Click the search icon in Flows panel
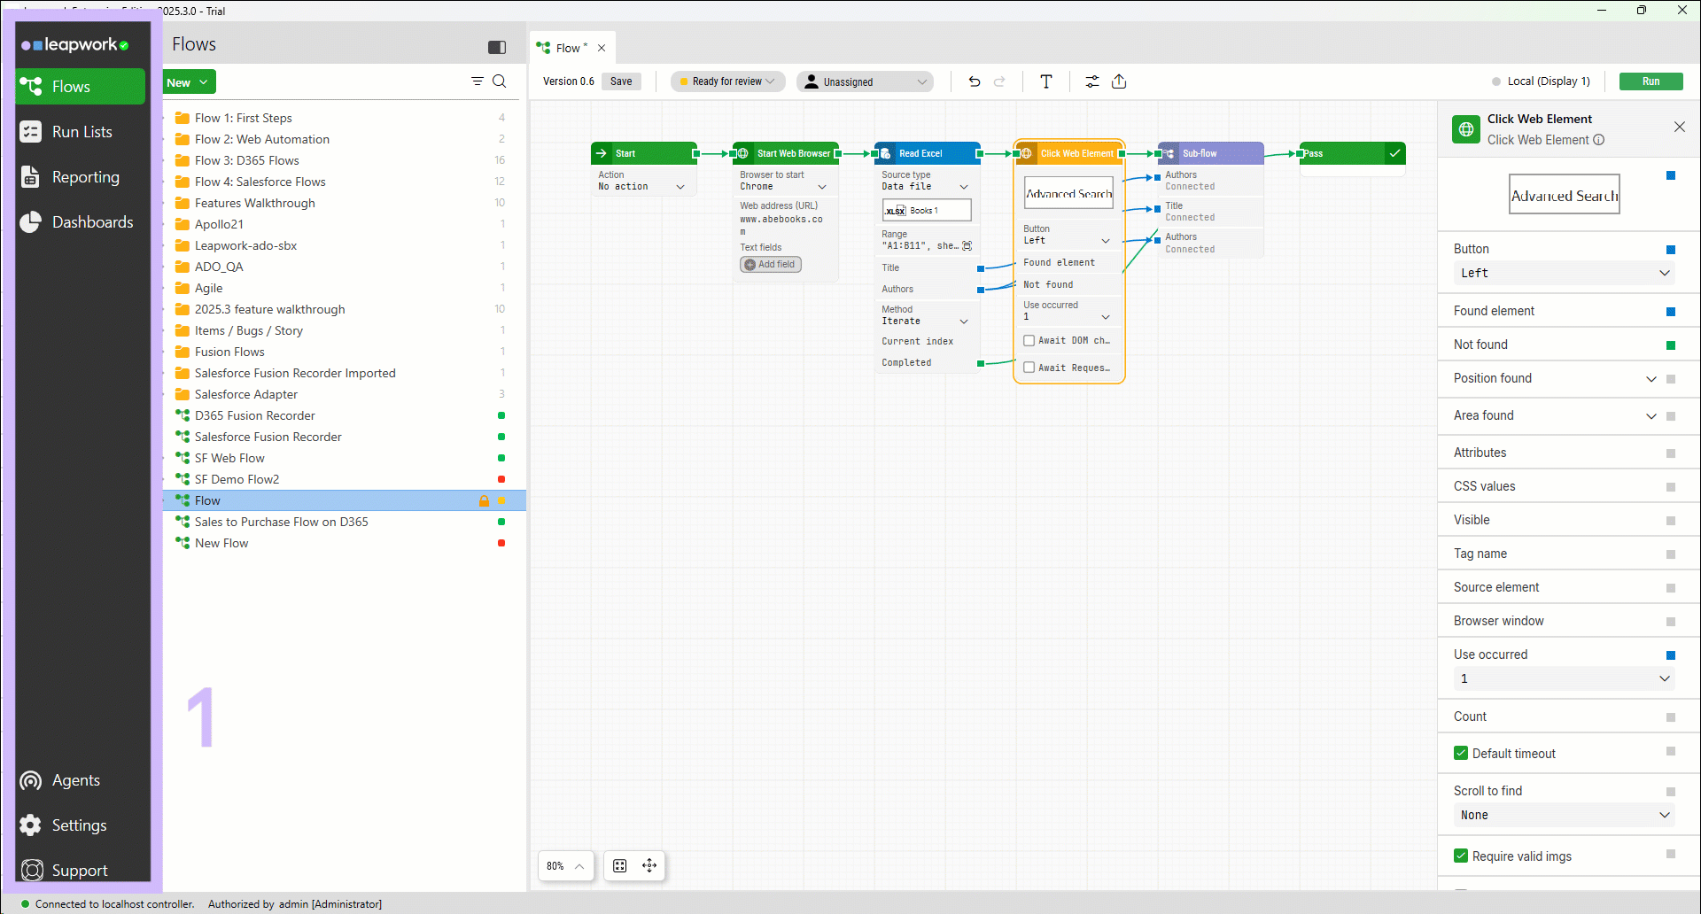This screenshot has width=1701, height=914. click(x=500, y=81)
